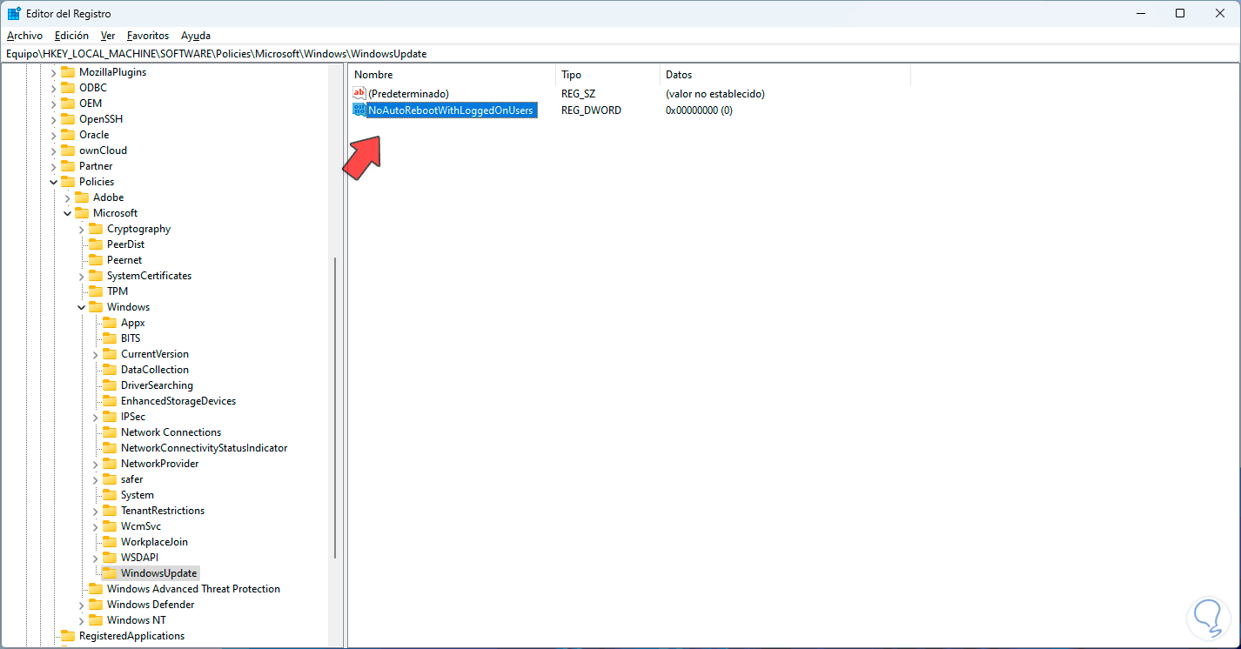Viewport: 1241px width, 649px height.
Task: Click the Peernet folder icon
Action: coord(96,260)
